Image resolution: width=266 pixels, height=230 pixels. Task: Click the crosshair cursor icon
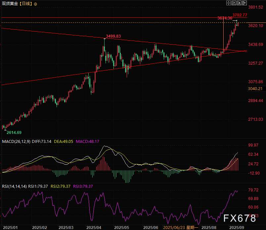click(228, 3)
